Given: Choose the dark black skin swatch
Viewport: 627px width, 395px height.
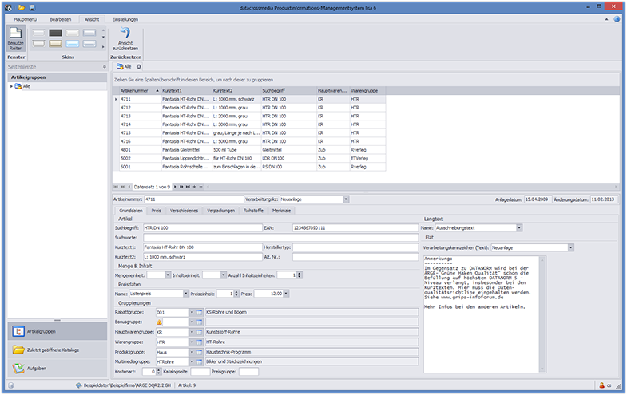Looking at the screenshot, I should coord(56,33).
